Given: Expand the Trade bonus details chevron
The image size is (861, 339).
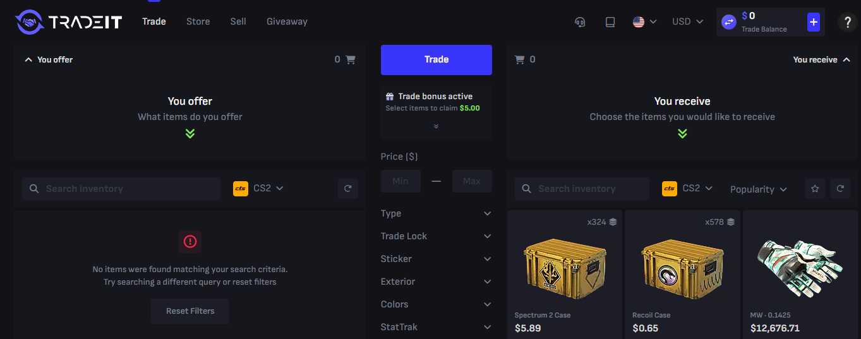Looking at the screenshot, I should pos(436,126).
